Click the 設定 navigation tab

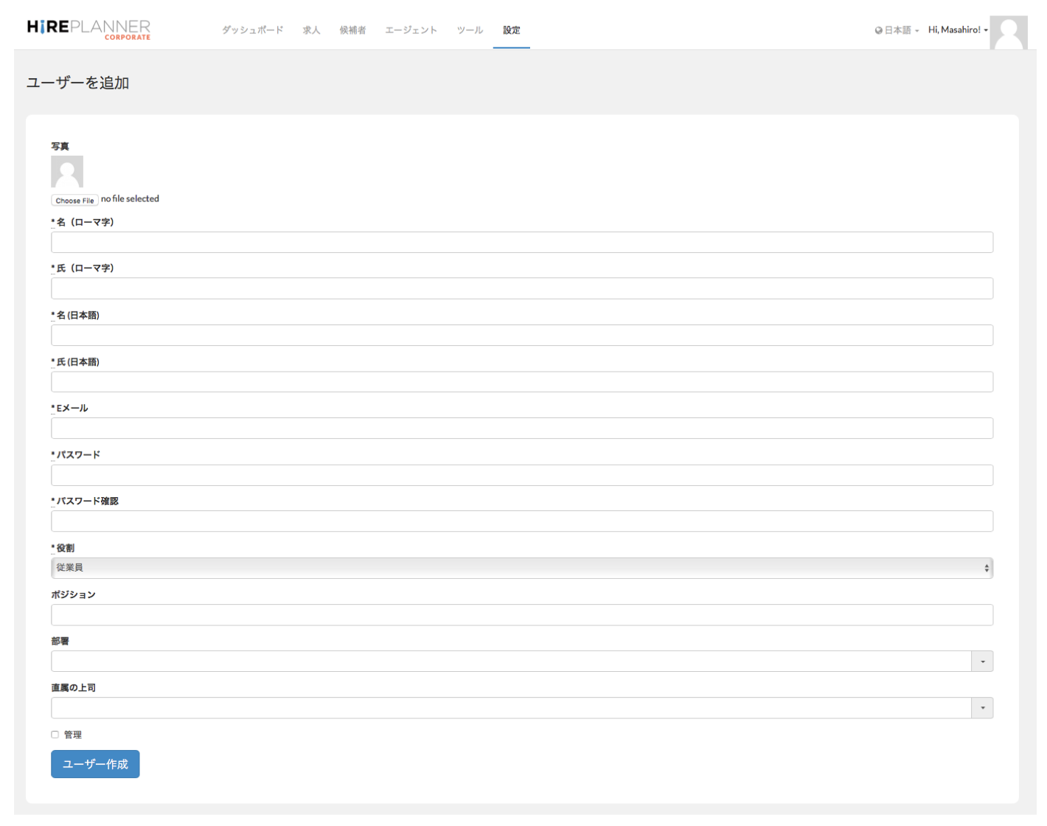click(512, 30)
